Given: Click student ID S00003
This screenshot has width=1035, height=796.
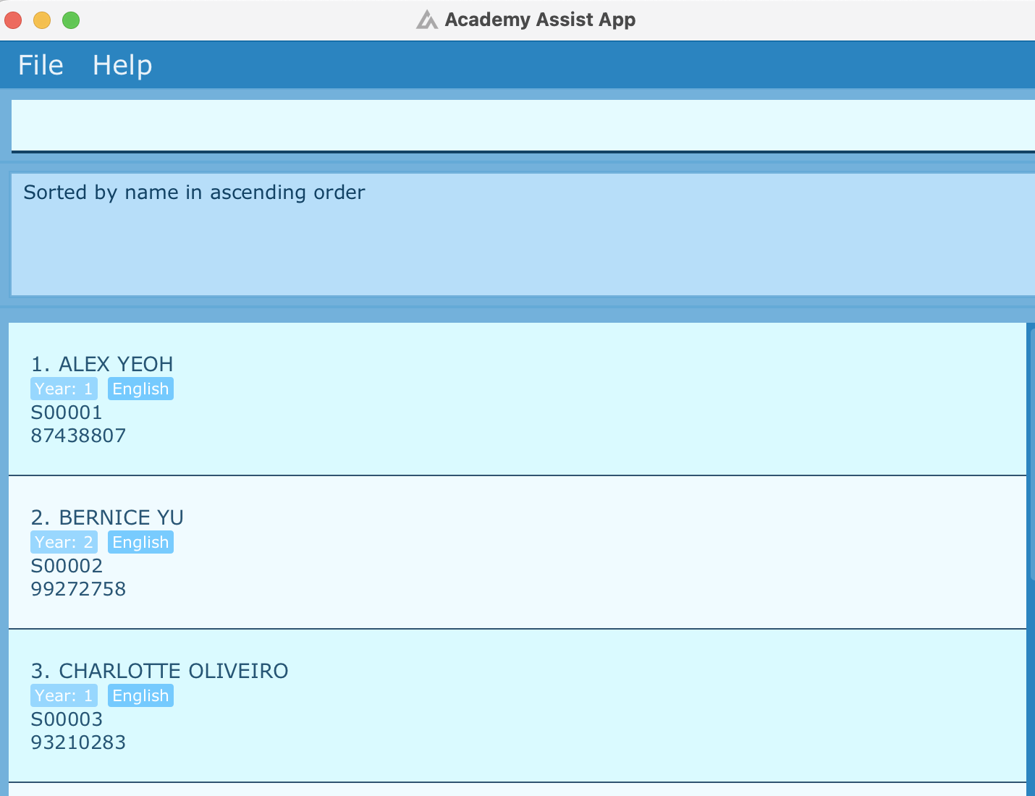Looking at the screenshot, I should pyautogui.click(x=67, y=719).
